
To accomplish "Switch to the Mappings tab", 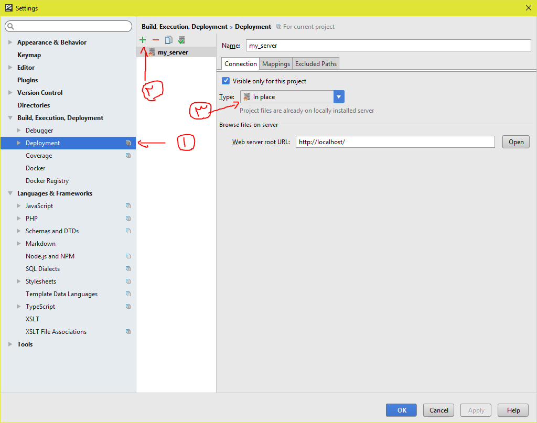I will point(276,63).
